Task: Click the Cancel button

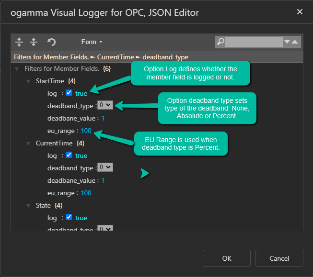Action: tap(279, 258)
